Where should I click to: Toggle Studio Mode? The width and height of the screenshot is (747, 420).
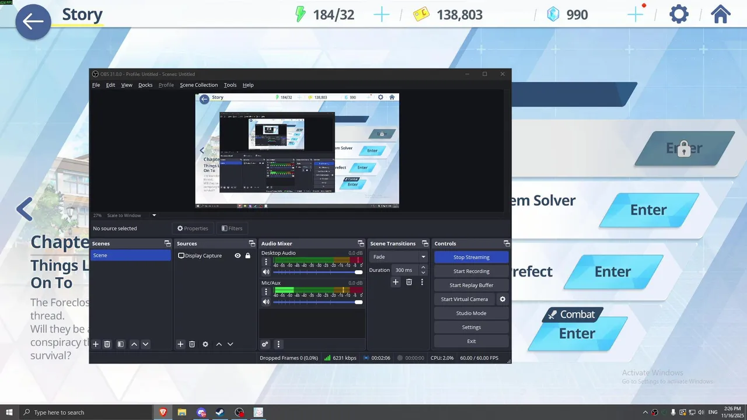click(472, 313)
